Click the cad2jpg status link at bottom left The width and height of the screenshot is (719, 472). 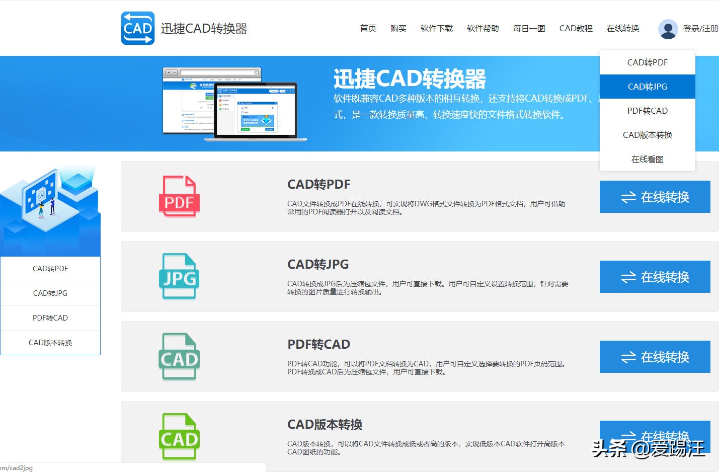(x=15, y=467)
